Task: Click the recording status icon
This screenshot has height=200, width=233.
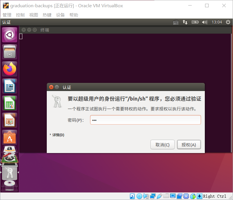Action: coord(180,196)
